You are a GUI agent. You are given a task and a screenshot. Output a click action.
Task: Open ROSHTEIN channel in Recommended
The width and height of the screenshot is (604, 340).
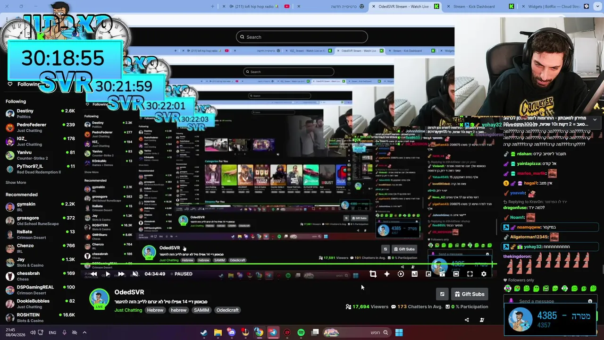(40, 317)
